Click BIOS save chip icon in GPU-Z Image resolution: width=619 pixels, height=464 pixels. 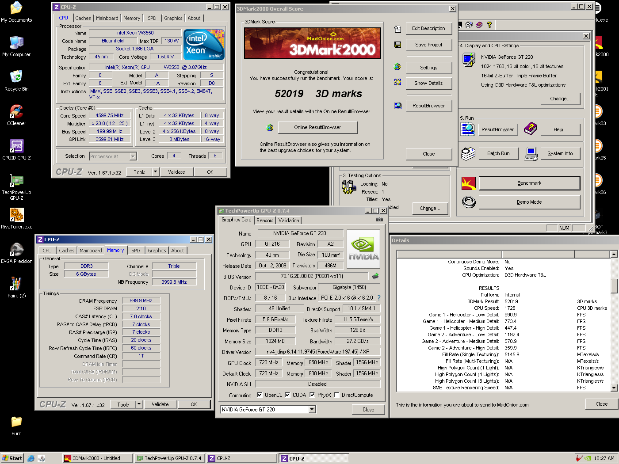[x=375, y=276]
